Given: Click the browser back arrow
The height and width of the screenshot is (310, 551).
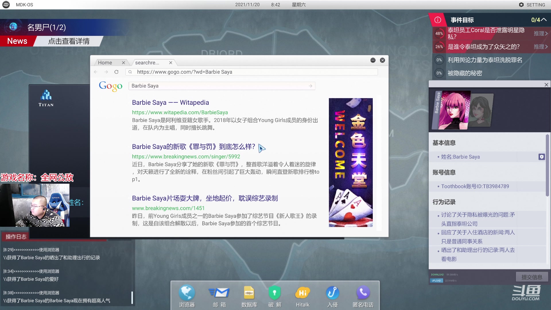Looking at the screenshot, I should click(x=96, y=72).
